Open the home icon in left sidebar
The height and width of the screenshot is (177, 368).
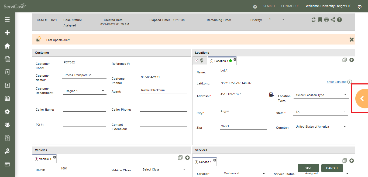7,46
